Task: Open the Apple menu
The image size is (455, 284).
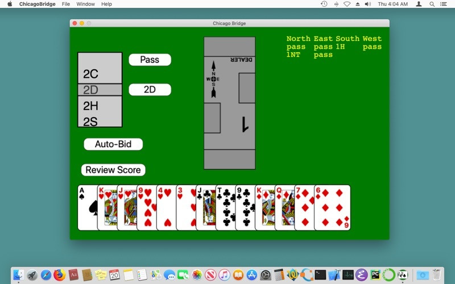Action: pyautogui.click(x=10, y=4)
